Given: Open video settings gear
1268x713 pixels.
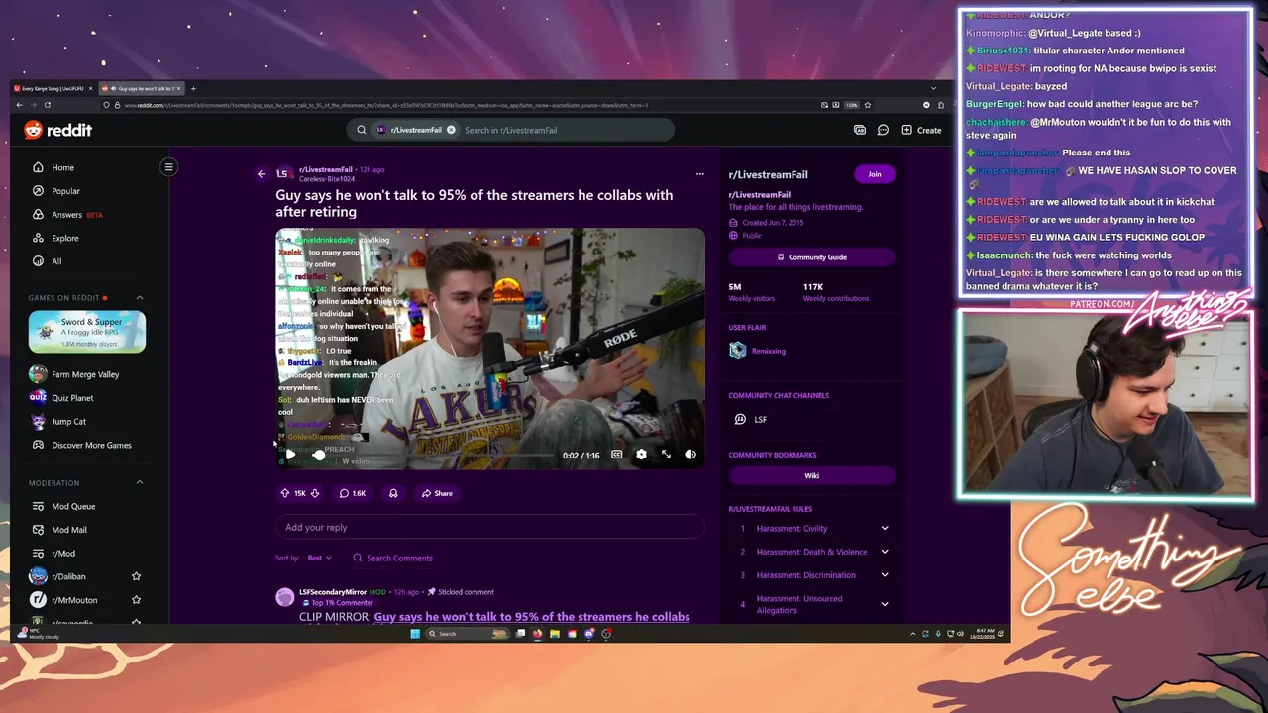Looking at the screenshot, I should tap(641, 455).
